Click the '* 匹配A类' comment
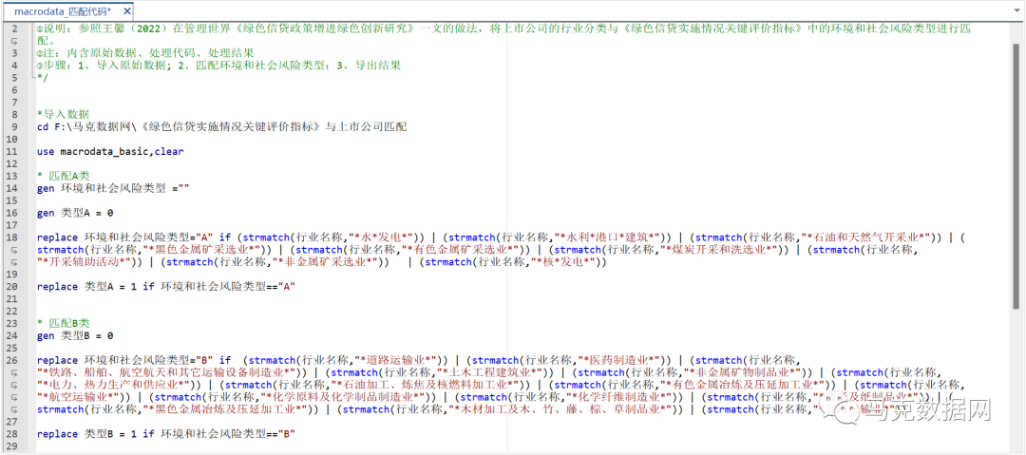 [x=64, y=176]
